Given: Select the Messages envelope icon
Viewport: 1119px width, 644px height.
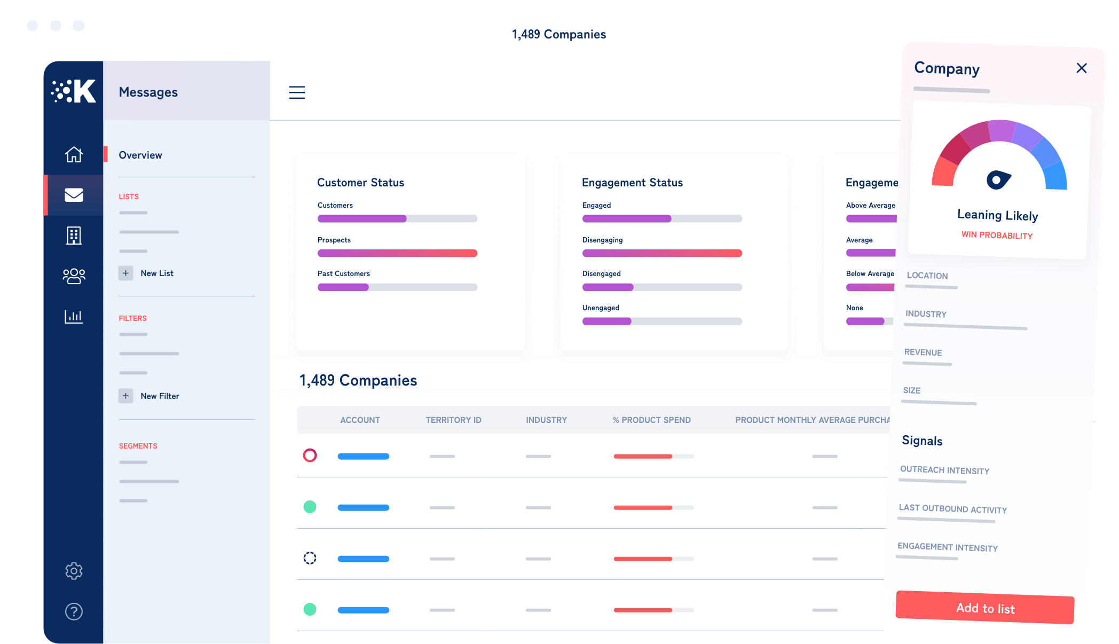Looking at the screenshot, I should pos(74,195).
